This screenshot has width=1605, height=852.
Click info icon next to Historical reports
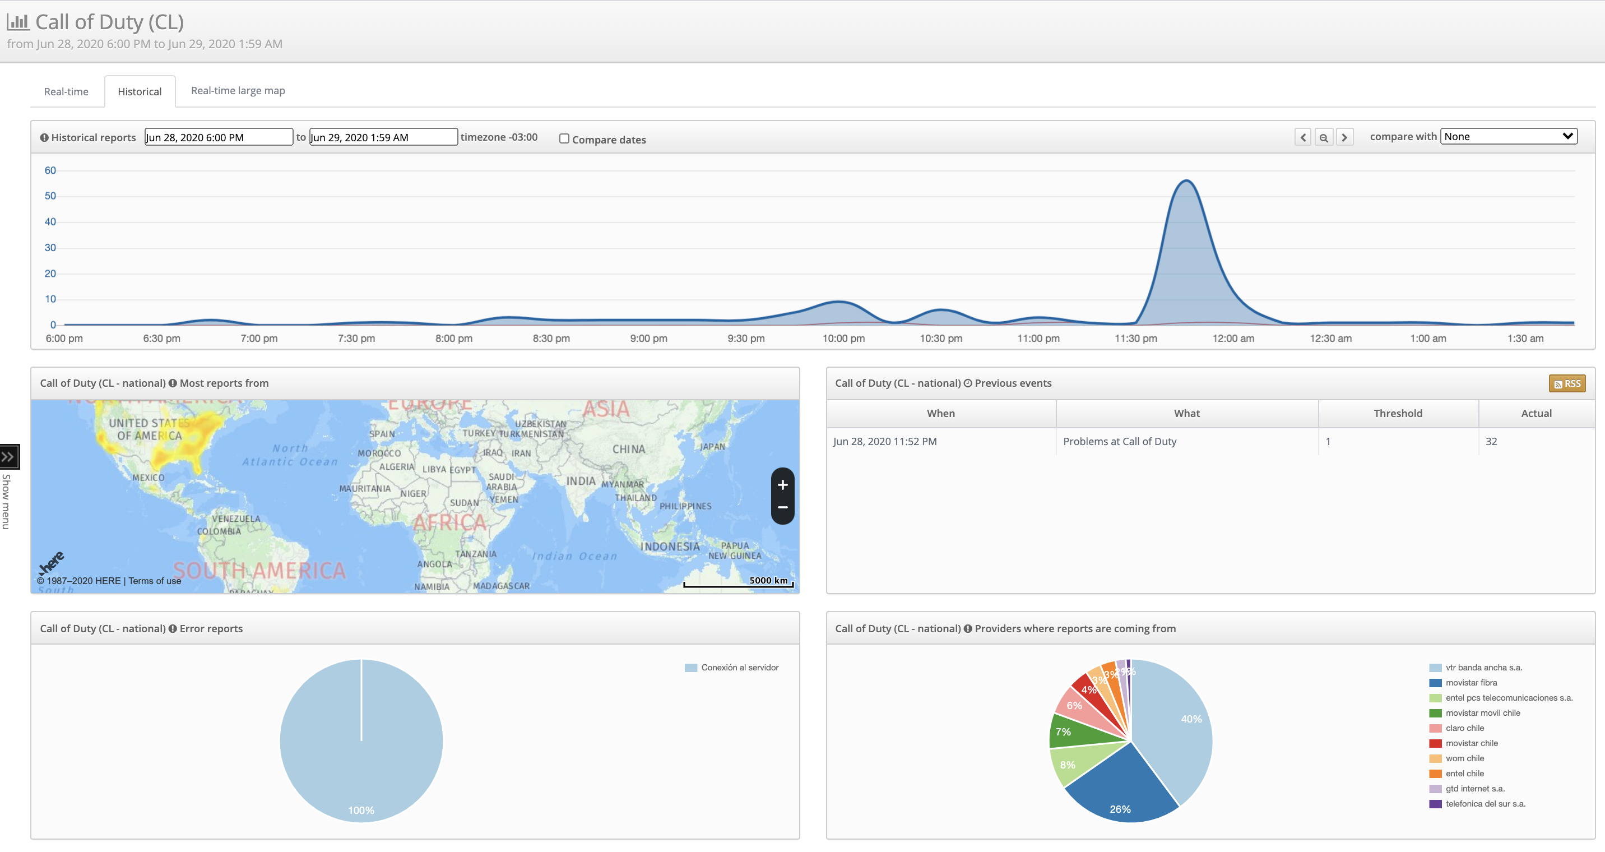click(x=44, y=138)
